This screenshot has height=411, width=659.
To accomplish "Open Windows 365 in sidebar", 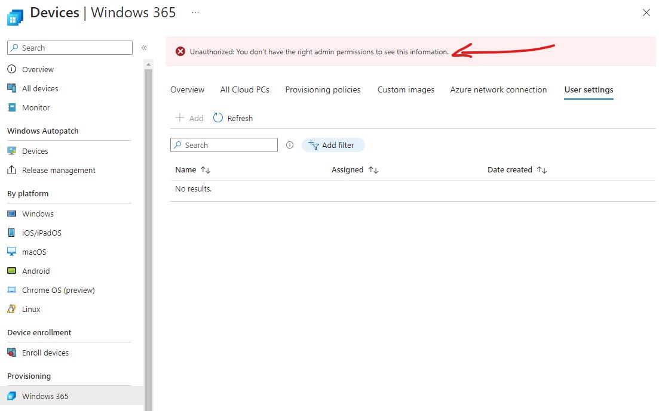I will click(72, 396).
